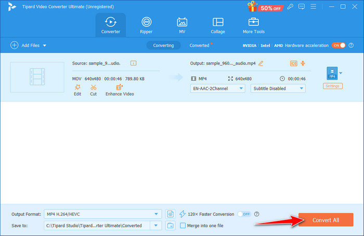Expand Output Format MP4 H.264/HEVC dropdown
Screen dimensions: 364x236
(103, 214)
